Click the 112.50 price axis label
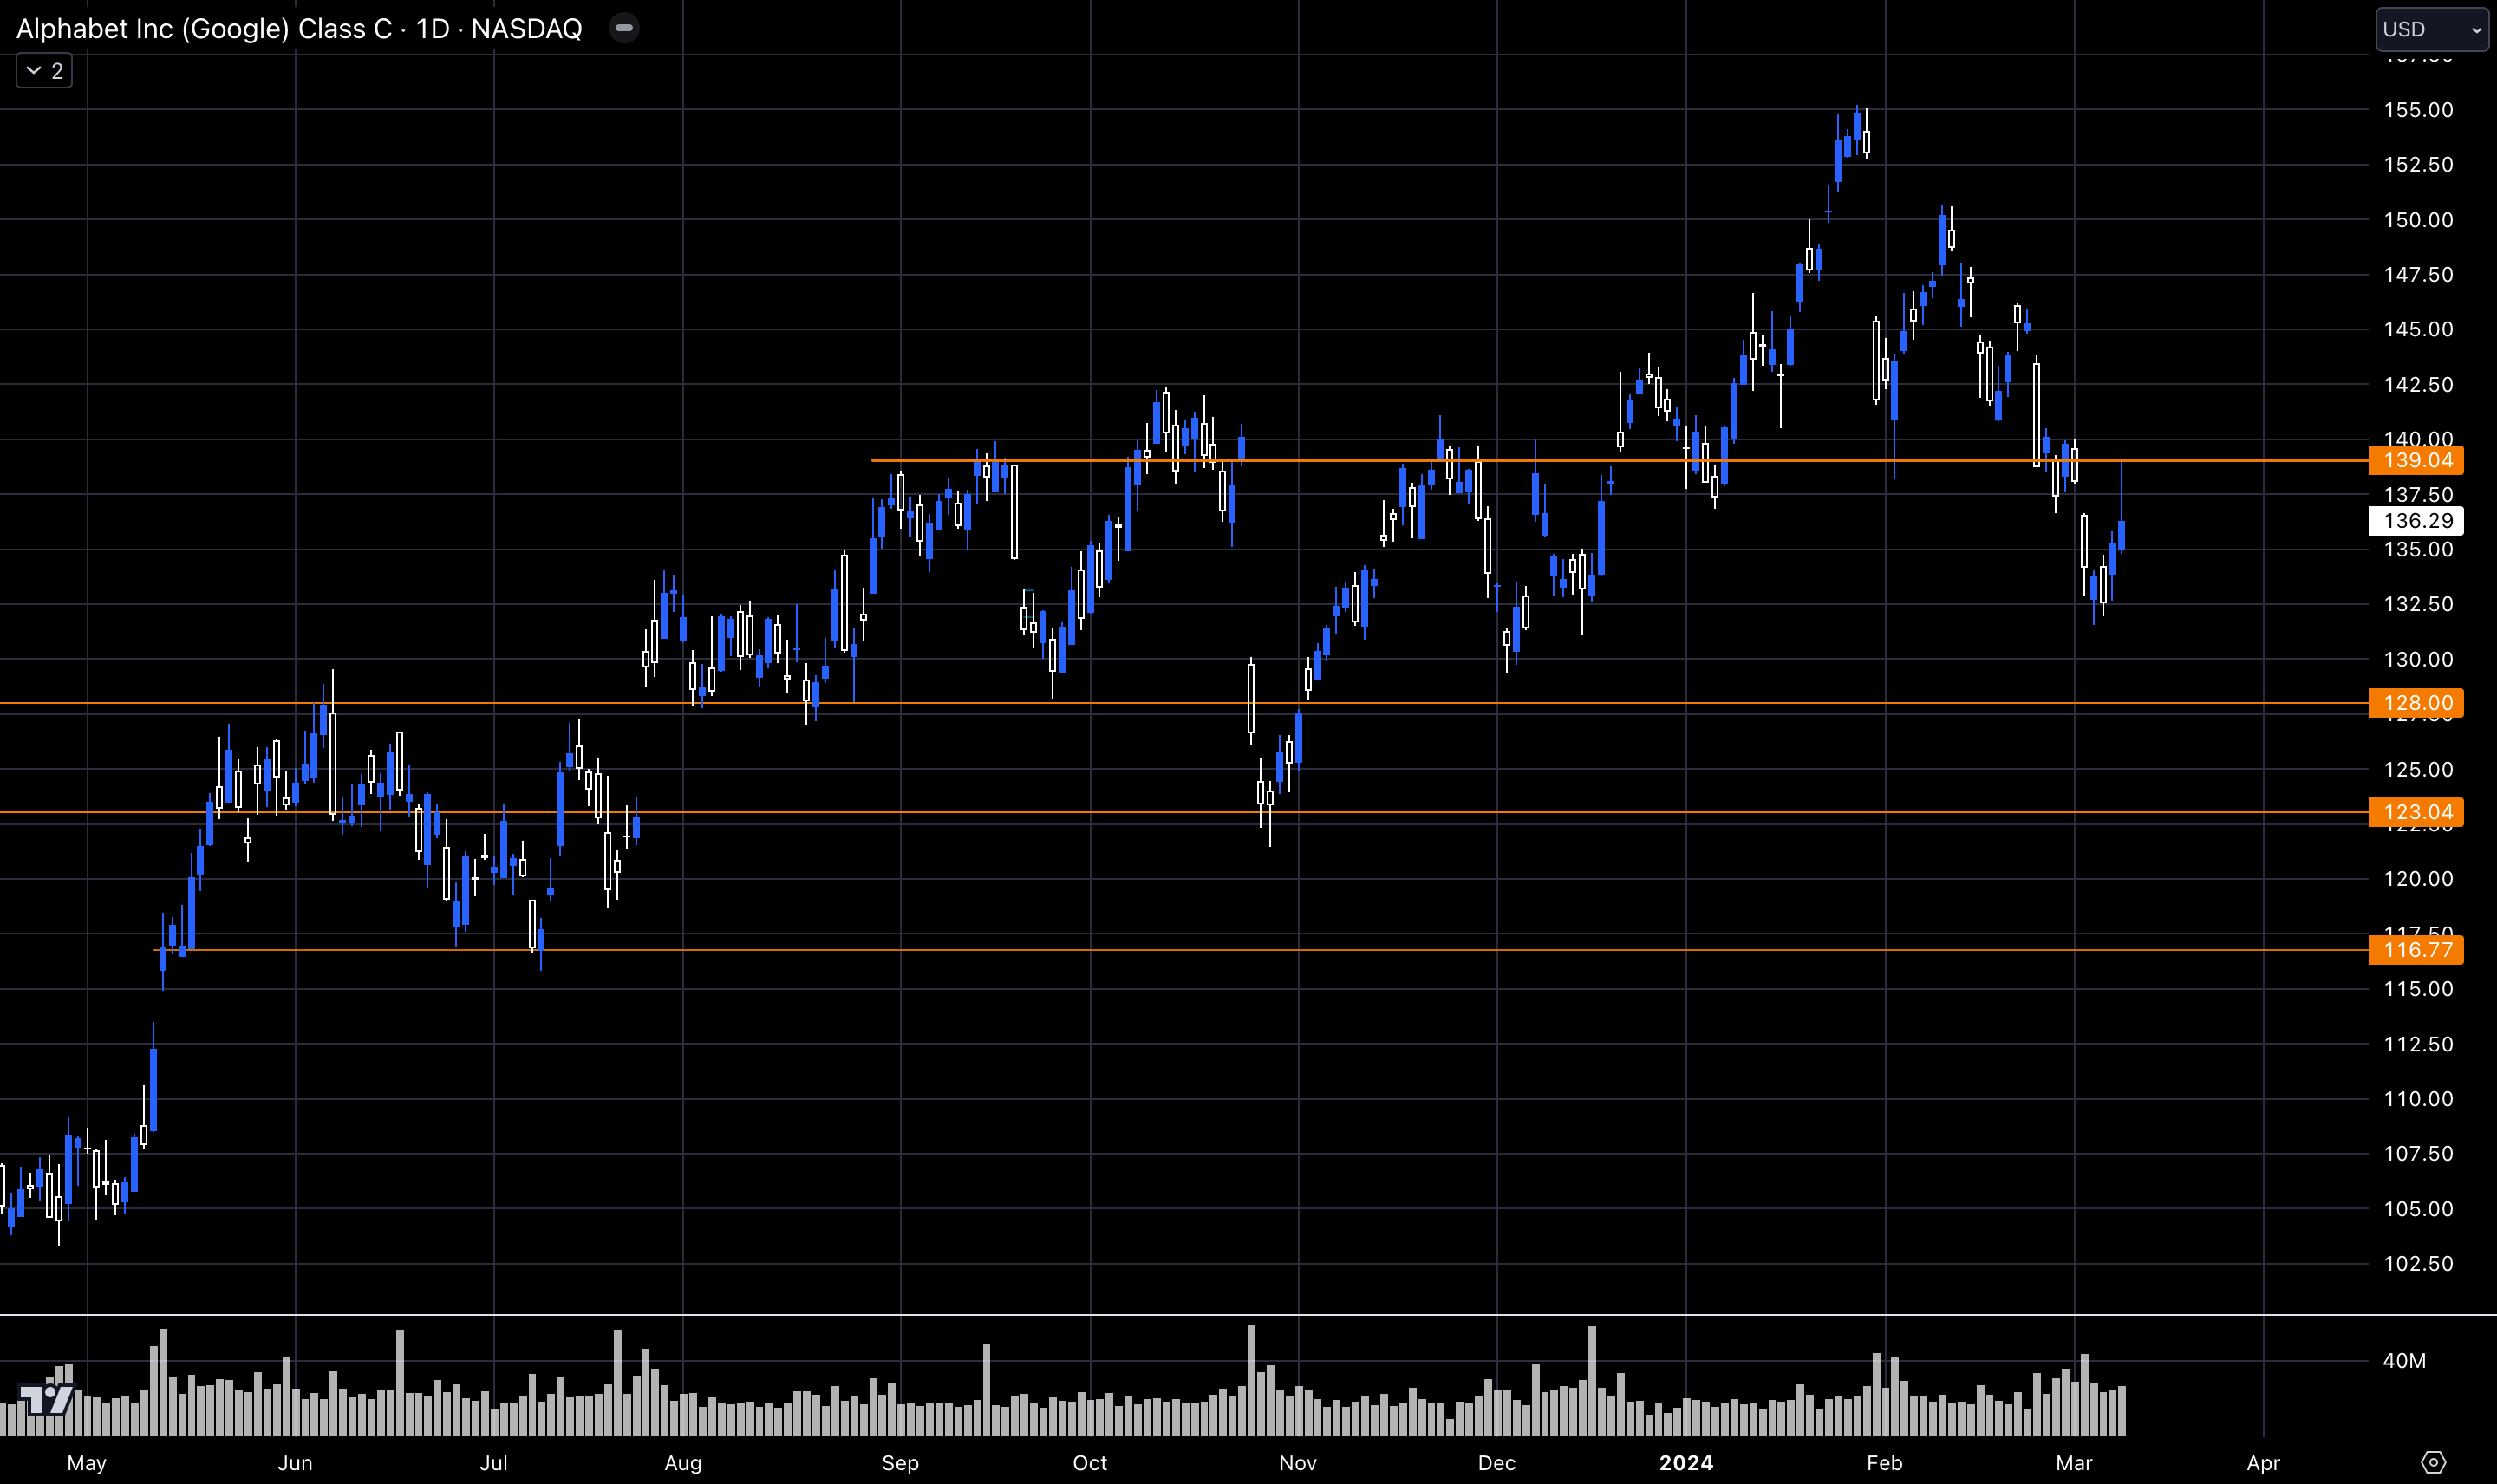 pyautogui.click(x=2418, y=1044)
